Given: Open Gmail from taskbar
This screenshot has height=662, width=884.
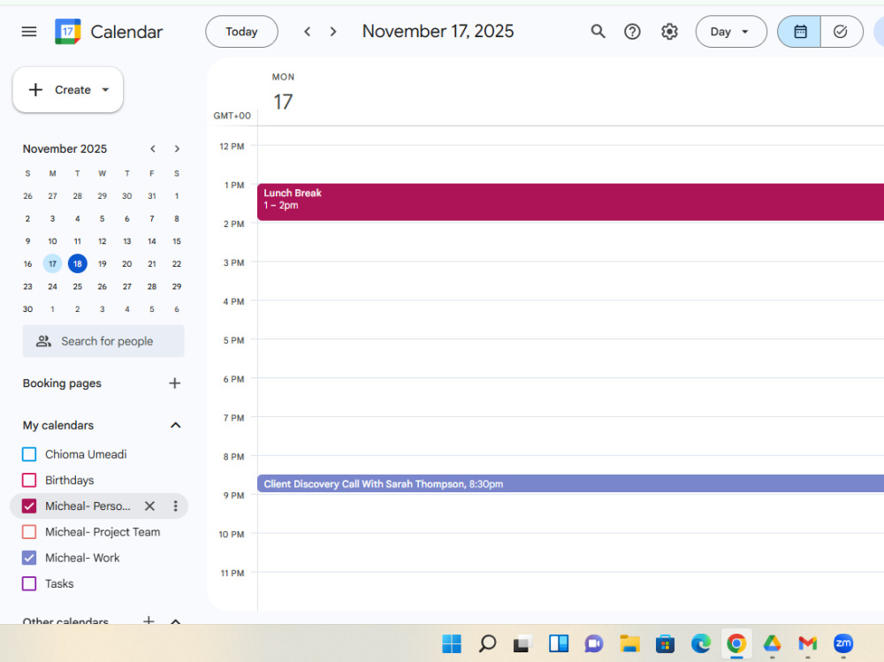Looking at the screenshot, I should 807,643.
